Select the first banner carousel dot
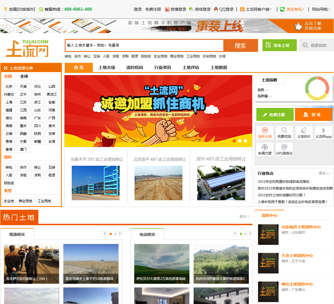334x304 pixels. pyautogui.click(x=234, y=141)
